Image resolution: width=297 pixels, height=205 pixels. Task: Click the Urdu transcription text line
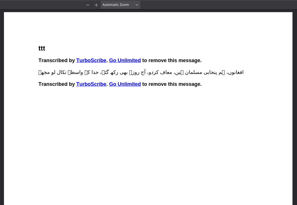[x=141, y=72]
